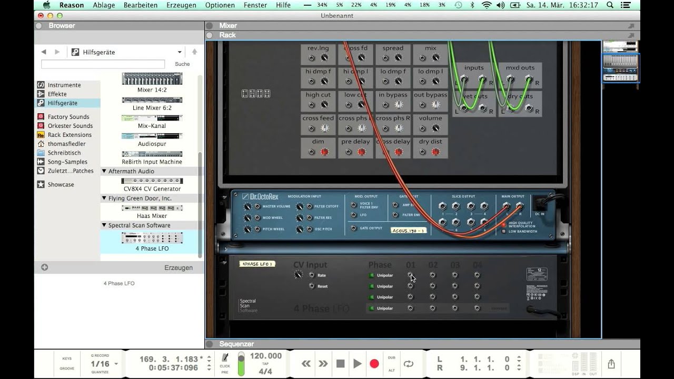674x379 pixels.
Task: Click the Reset CV input jack
Action: point(312,286)
